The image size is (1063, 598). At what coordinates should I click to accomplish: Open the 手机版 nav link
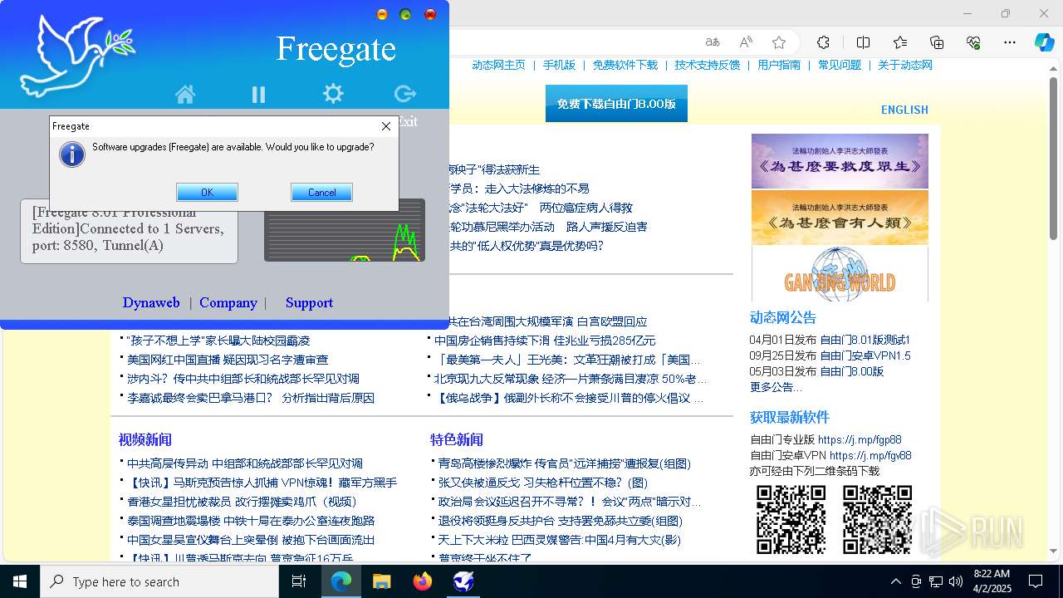(559, 65)
